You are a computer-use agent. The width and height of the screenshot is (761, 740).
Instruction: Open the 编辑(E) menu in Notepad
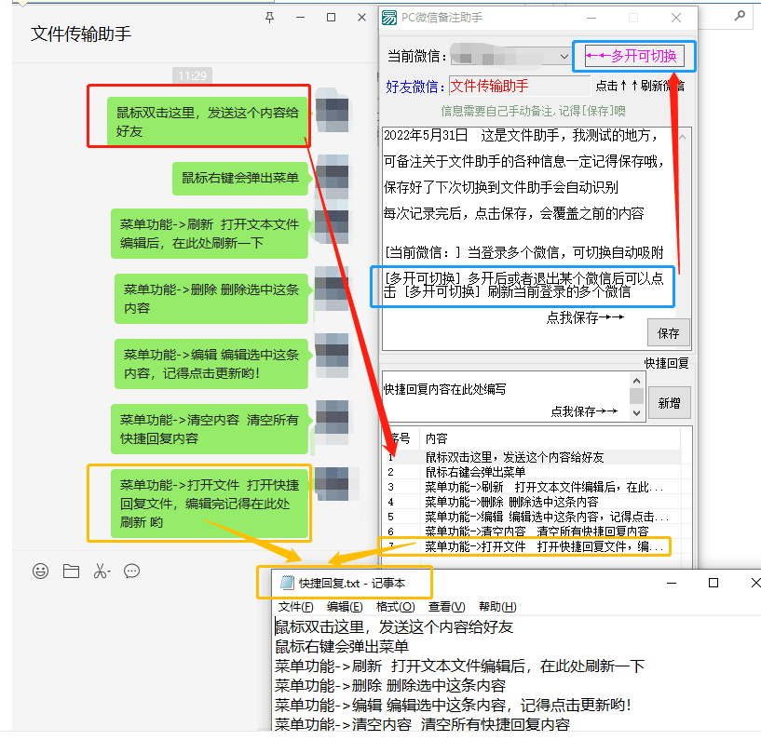[345, 607]
